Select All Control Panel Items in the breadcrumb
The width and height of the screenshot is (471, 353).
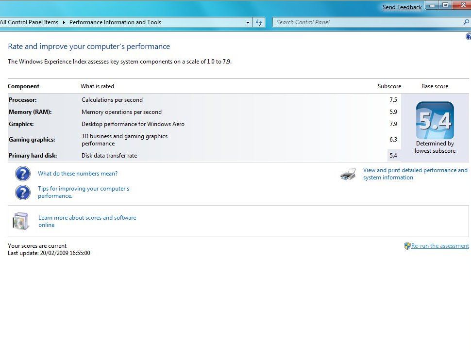tap(29, 22)
